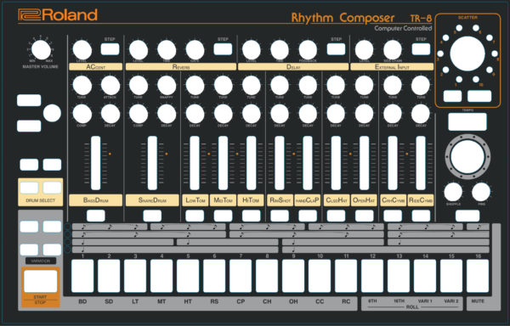
Task: Click the Bass Drum Tune knob
Action: pyautogui.click(x=82, y=86)
